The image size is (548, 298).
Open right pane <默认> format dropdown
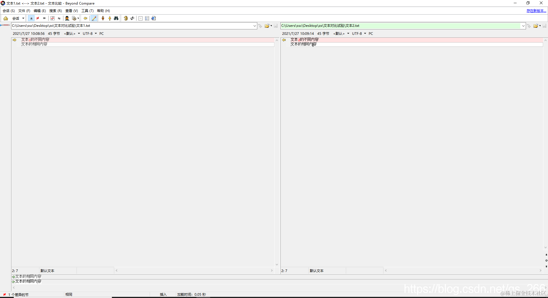coord(341,34)
